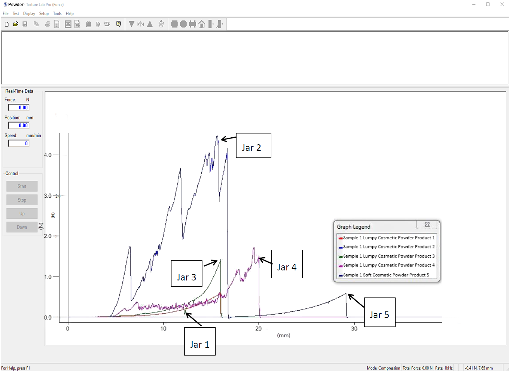The image size is (509, 371).
Task: Click the blue swatch for Powder Product 2
Action: (340, 247)
